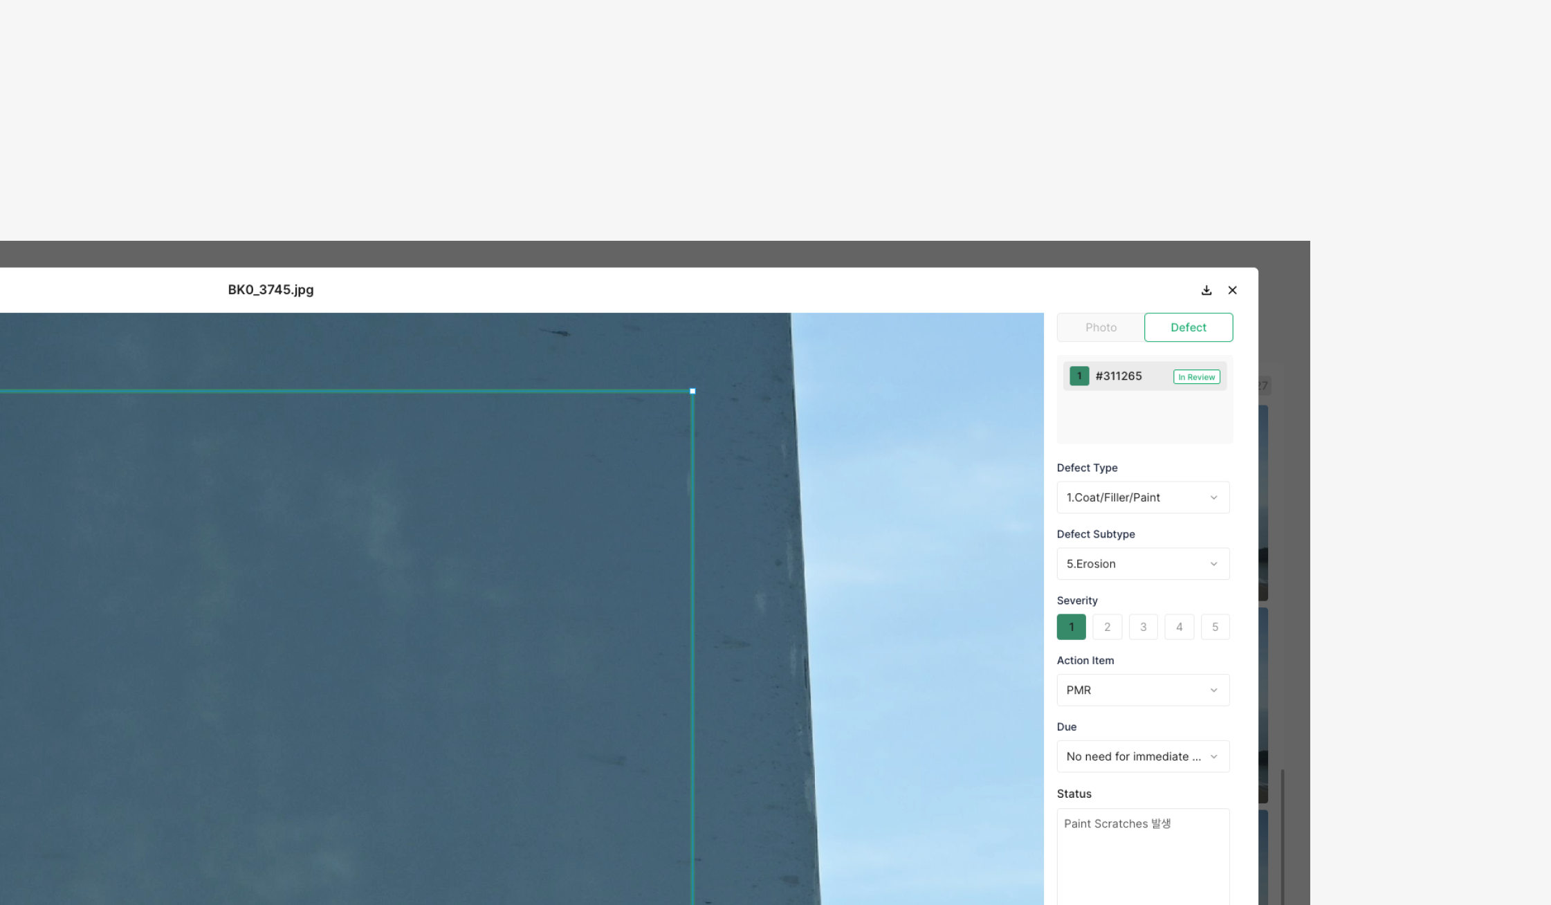Image resolution: width=1551 pixels, height=905 pixels.
Task: Click the Status text area
Action: coord(1142,857)
